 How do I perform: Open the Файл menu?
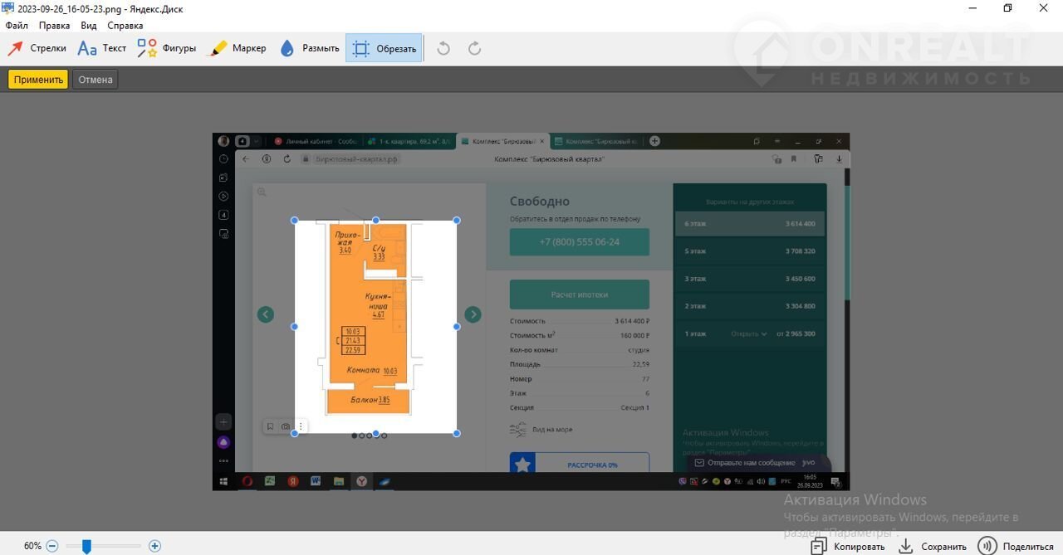point(17,26)
